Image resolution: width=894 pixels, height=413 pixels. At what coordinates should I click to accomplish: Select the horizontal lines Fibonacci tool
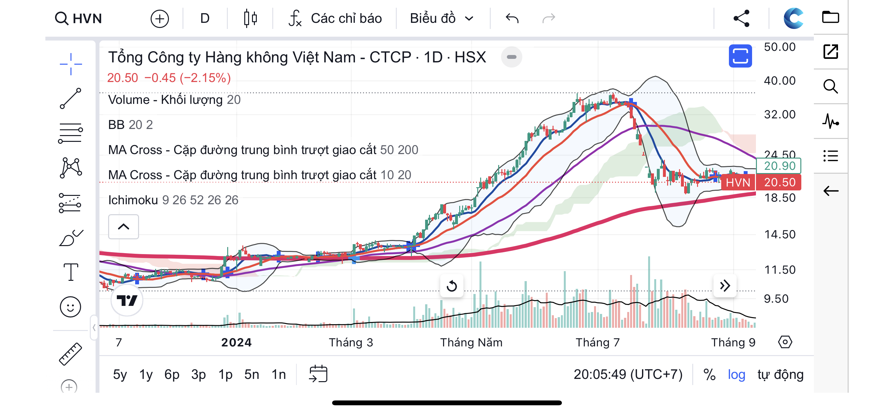coord(70,133)
